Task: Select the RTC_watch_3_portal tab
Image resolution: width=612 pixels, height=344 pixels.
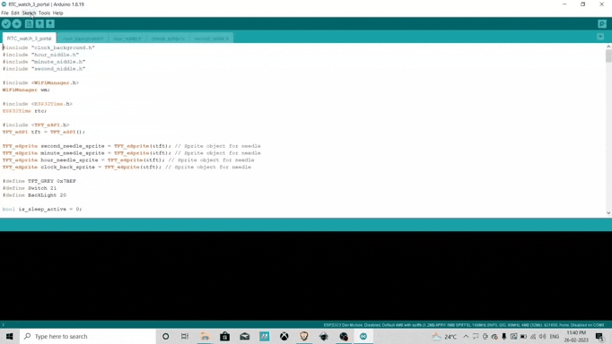Action: coord(30,39)
